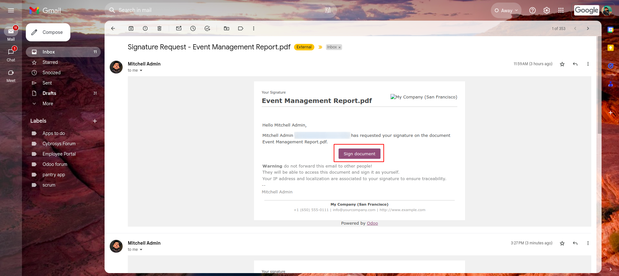Image resolution: width=619 pixels, height=276 pixels.
Task: Open Google account profile avatar
Action: pyautogui.click(x=607, y=10)
